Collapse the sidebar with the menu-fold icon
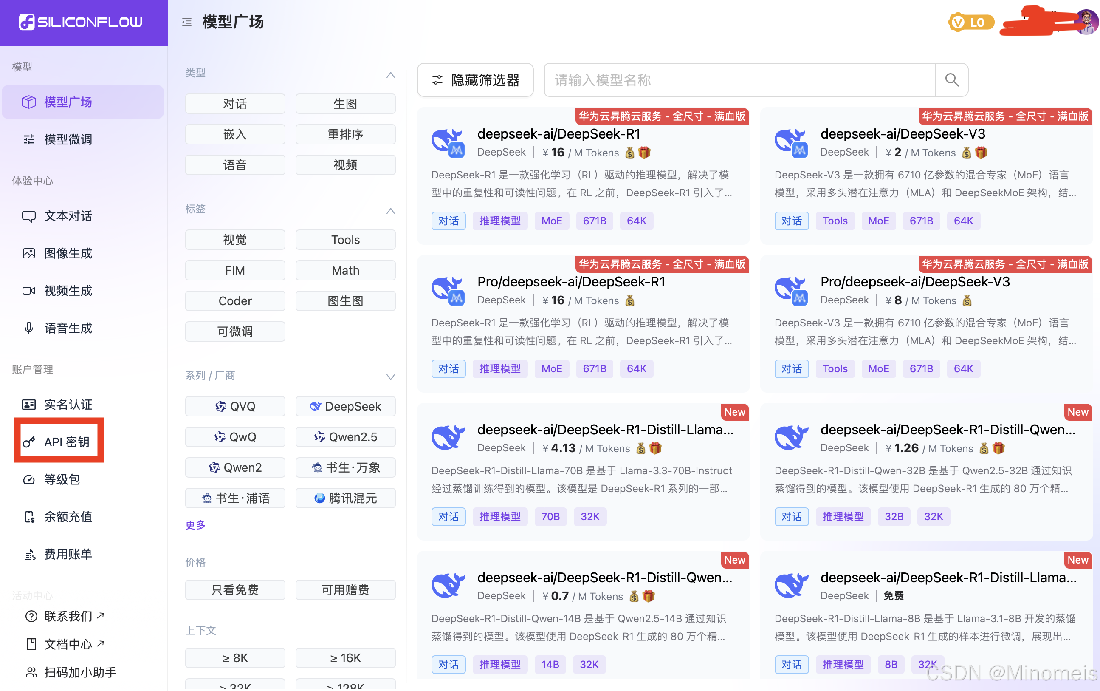This screenshot has width=1100, height=691. click(187, 22)
